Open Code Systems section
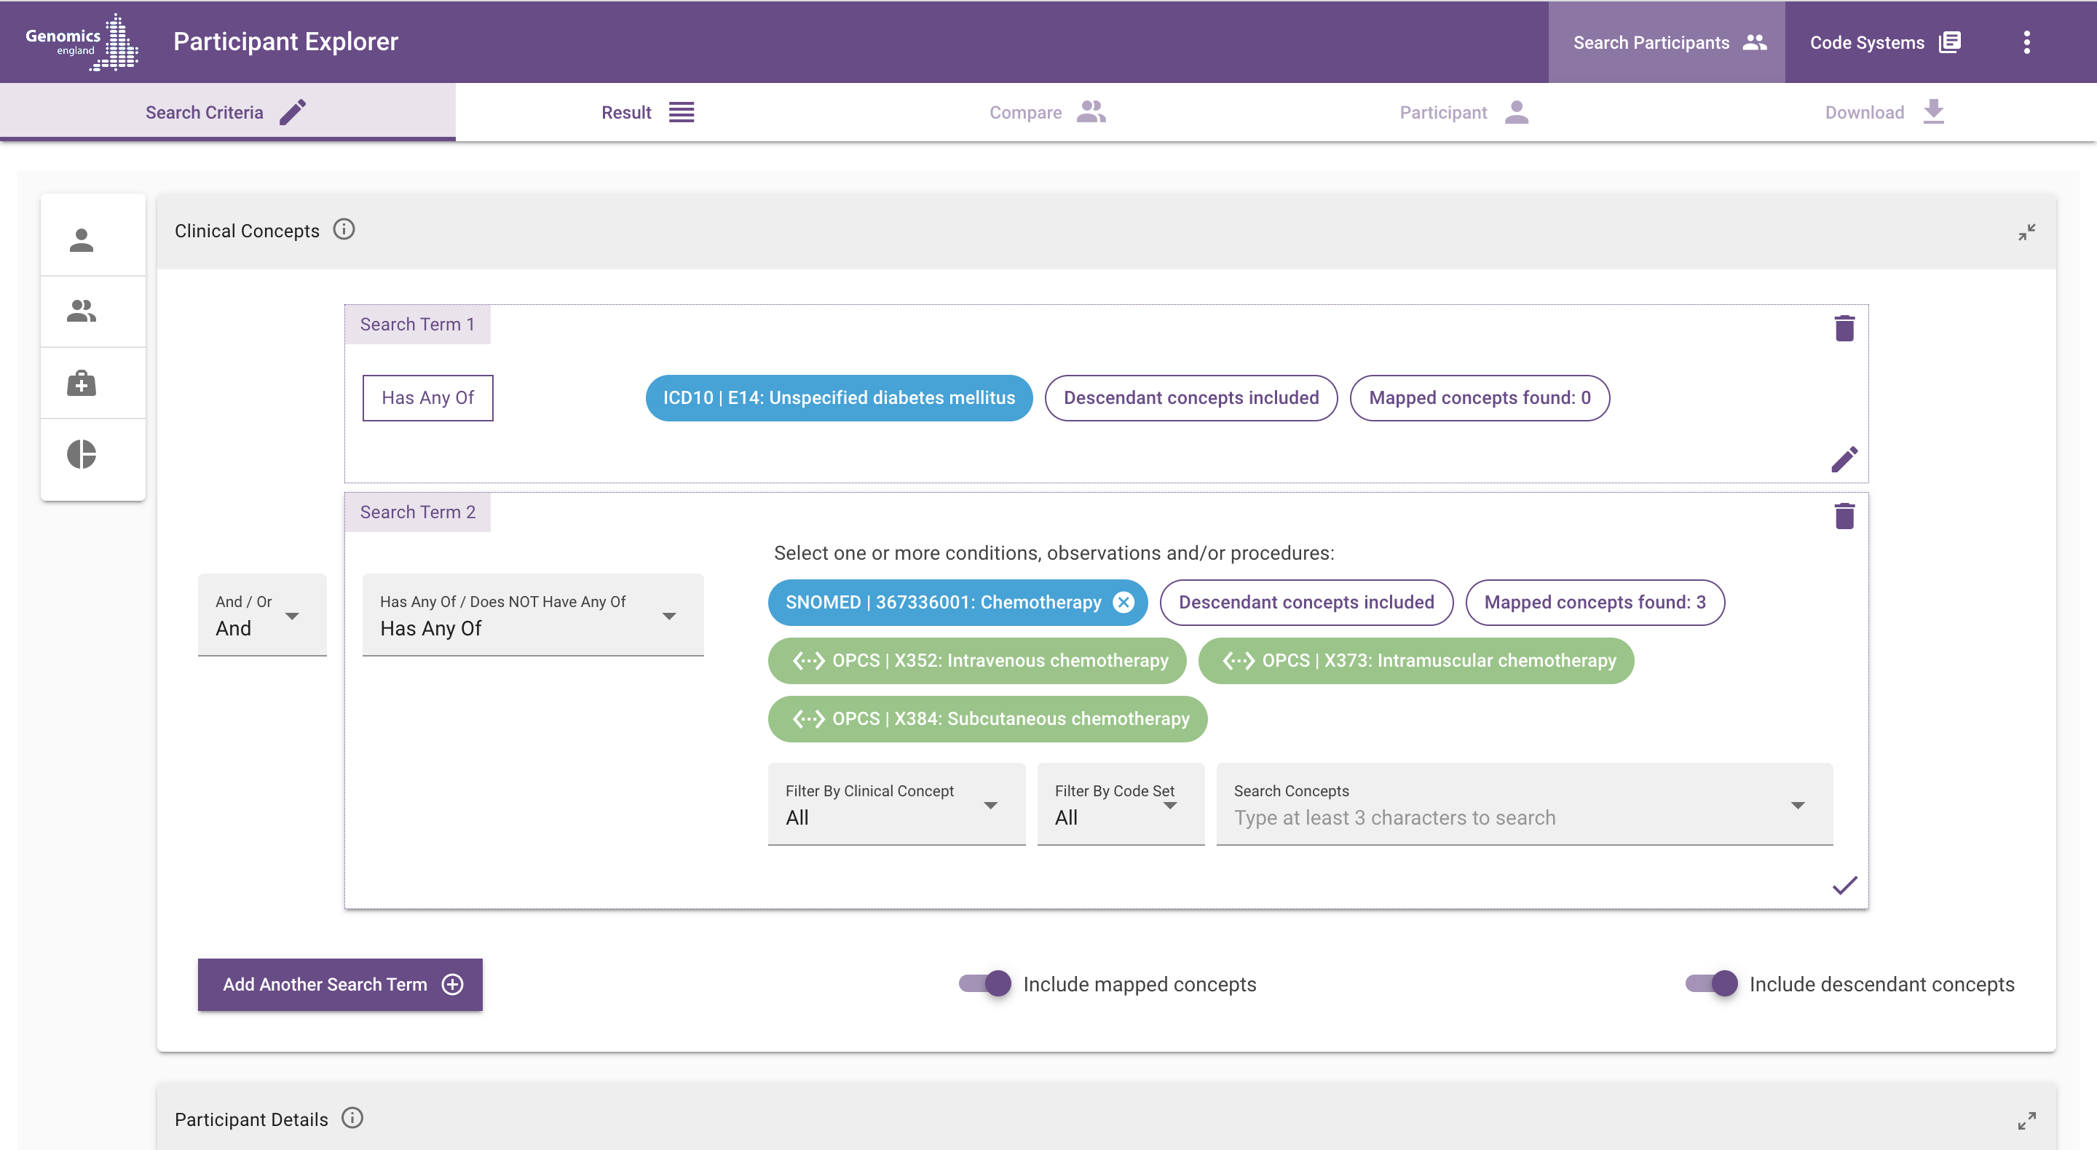 coord(1885,42)
